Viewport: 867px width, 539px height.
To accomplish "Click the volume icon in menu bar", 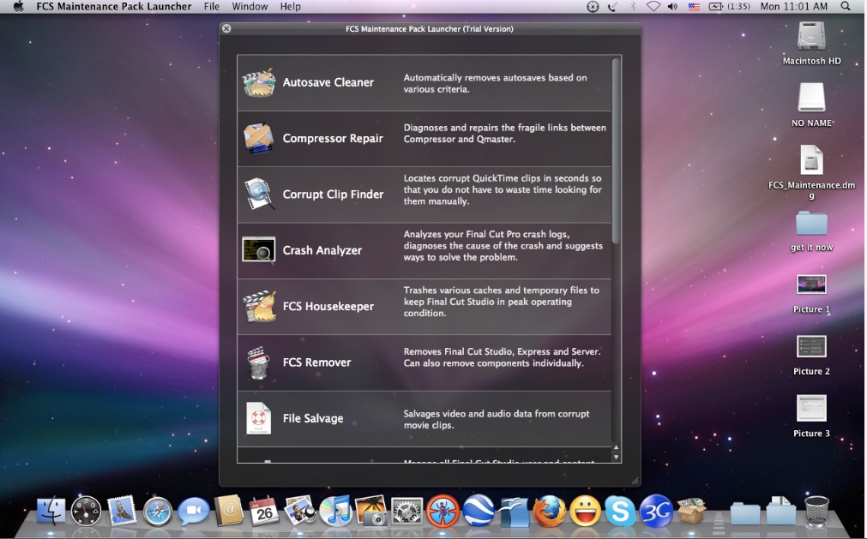I will (x=672, y=7).
